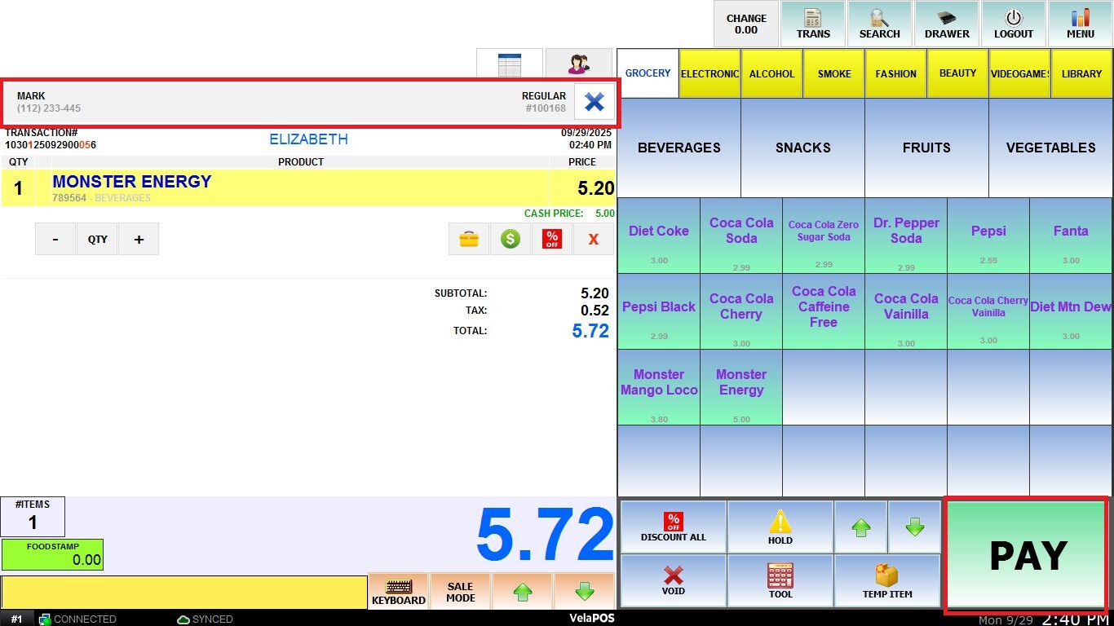Open the cash drawer
The height and width of the screenshot is (626, 1114).
point(947,24)
